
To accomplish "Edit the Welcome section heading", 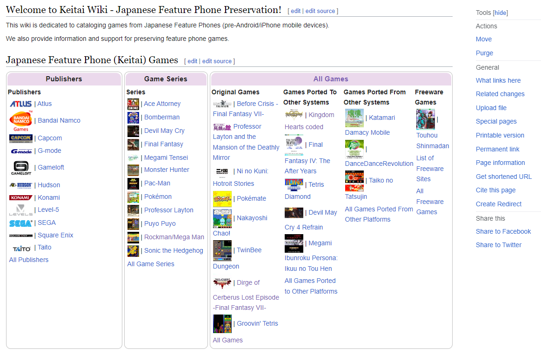I will [295, 11].
